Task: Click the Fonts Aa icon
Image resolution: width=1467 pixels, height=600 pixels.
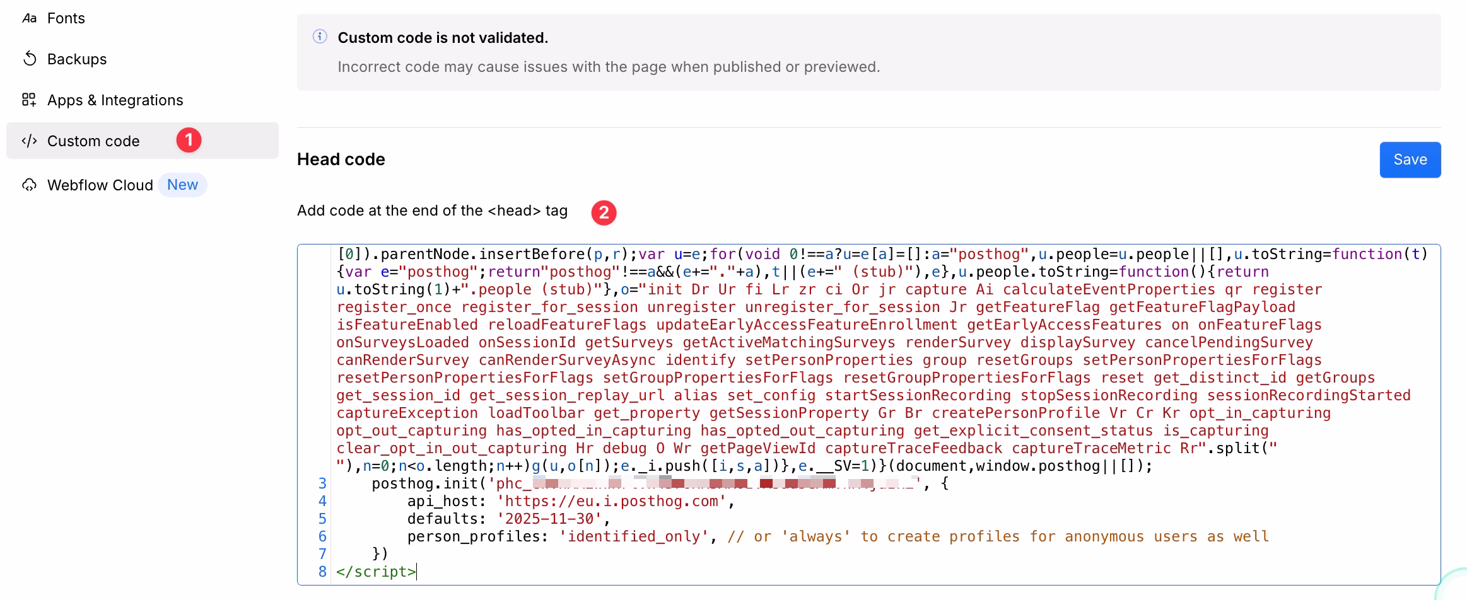Action: pos(29,18)
